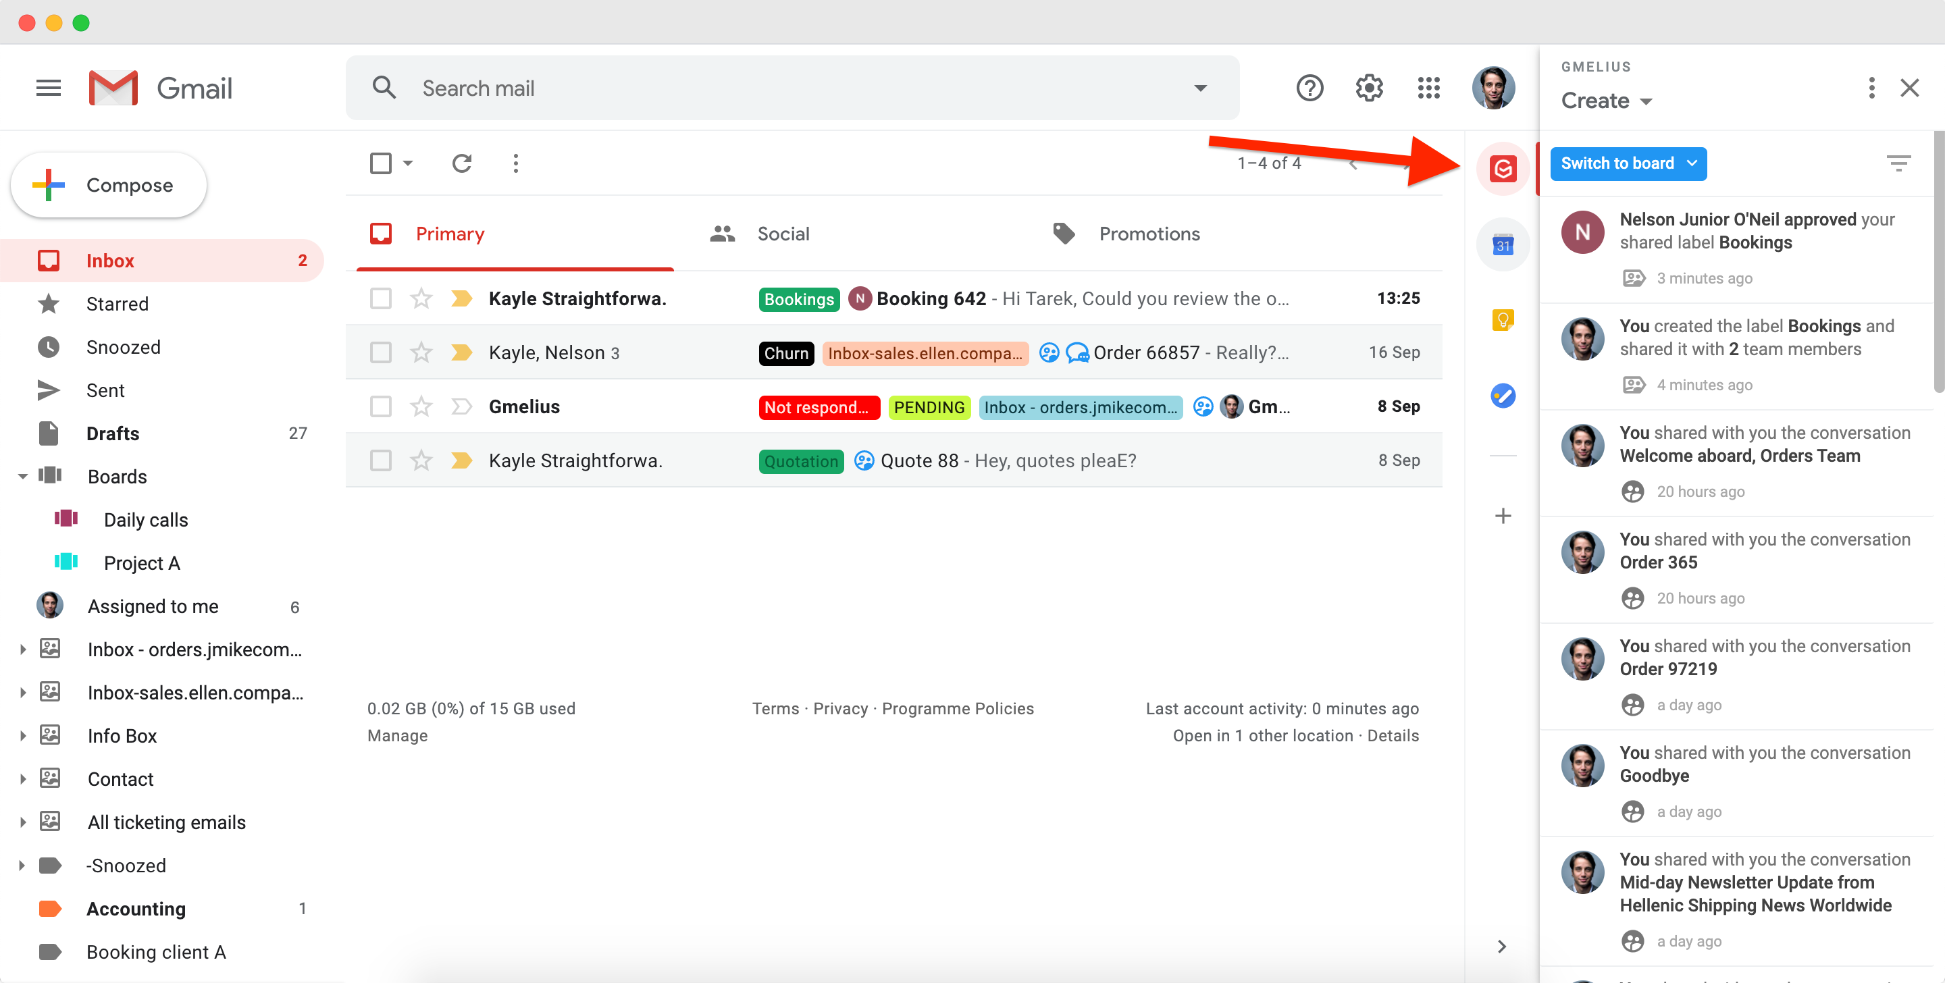The image size is (1945, 983).
Task: Click the search magnifier icon
Action: point(384,88)
